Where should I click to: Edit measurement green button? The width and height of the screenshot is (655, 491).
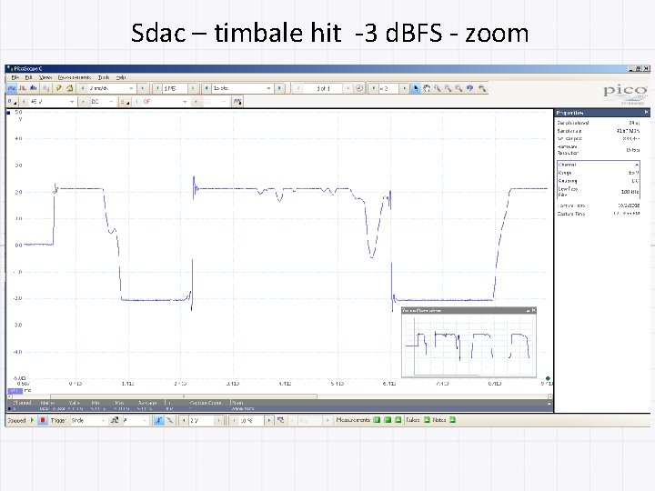pos(388,420)
